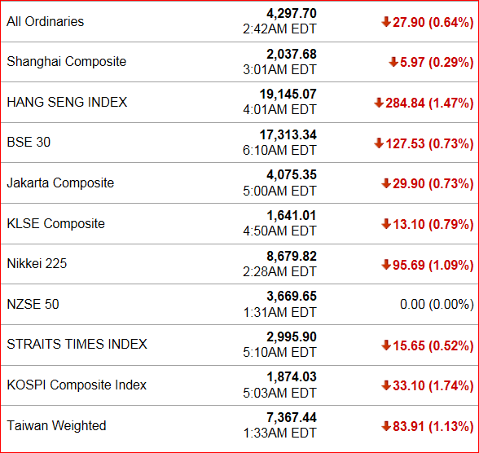
Task: Open the BSE 30 index link
Action: coord(29,143)
